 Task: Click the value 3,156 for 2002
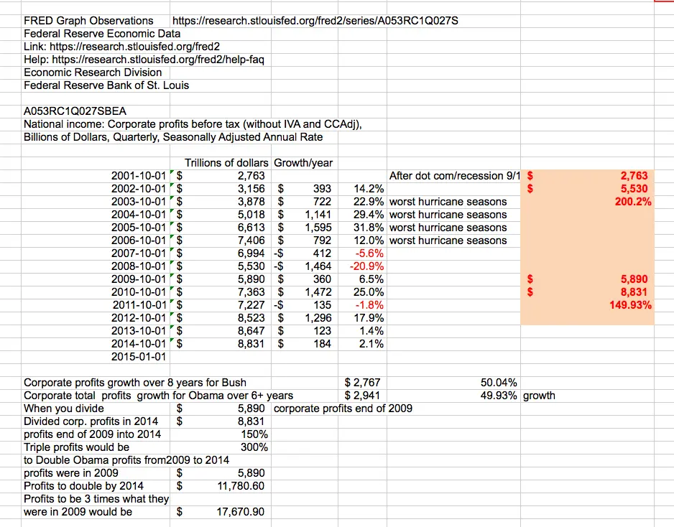click(251, 189)
